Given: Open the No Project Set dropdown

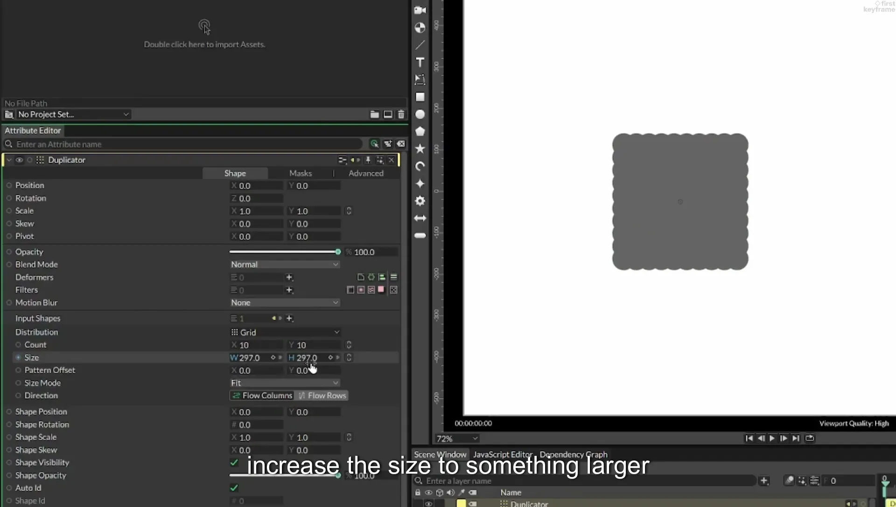Looking at the screenshot, I should 73,114.
